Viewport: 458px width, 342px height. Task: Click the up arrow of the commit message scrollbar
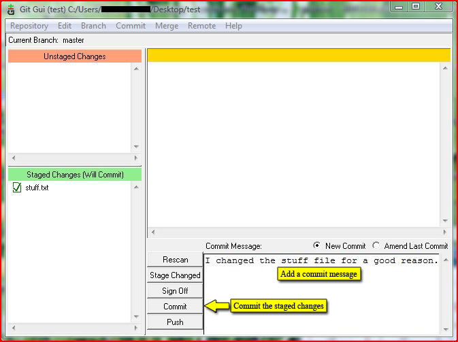click(446, 260)
